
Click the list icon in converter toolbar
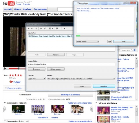tap(41, 29)
